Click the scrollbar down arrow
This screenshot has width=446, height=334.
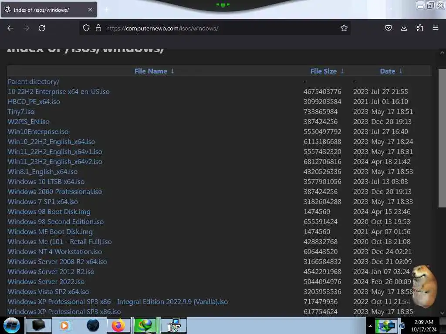pyautogui.click(x=442, y=313)
